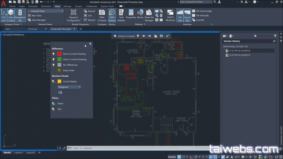Refresh the Version History list

275,41
